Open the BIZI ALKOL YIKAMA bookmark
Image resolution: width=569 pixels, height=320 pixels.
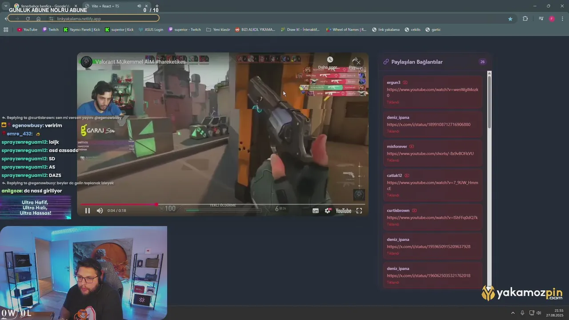tap(255, 30)
